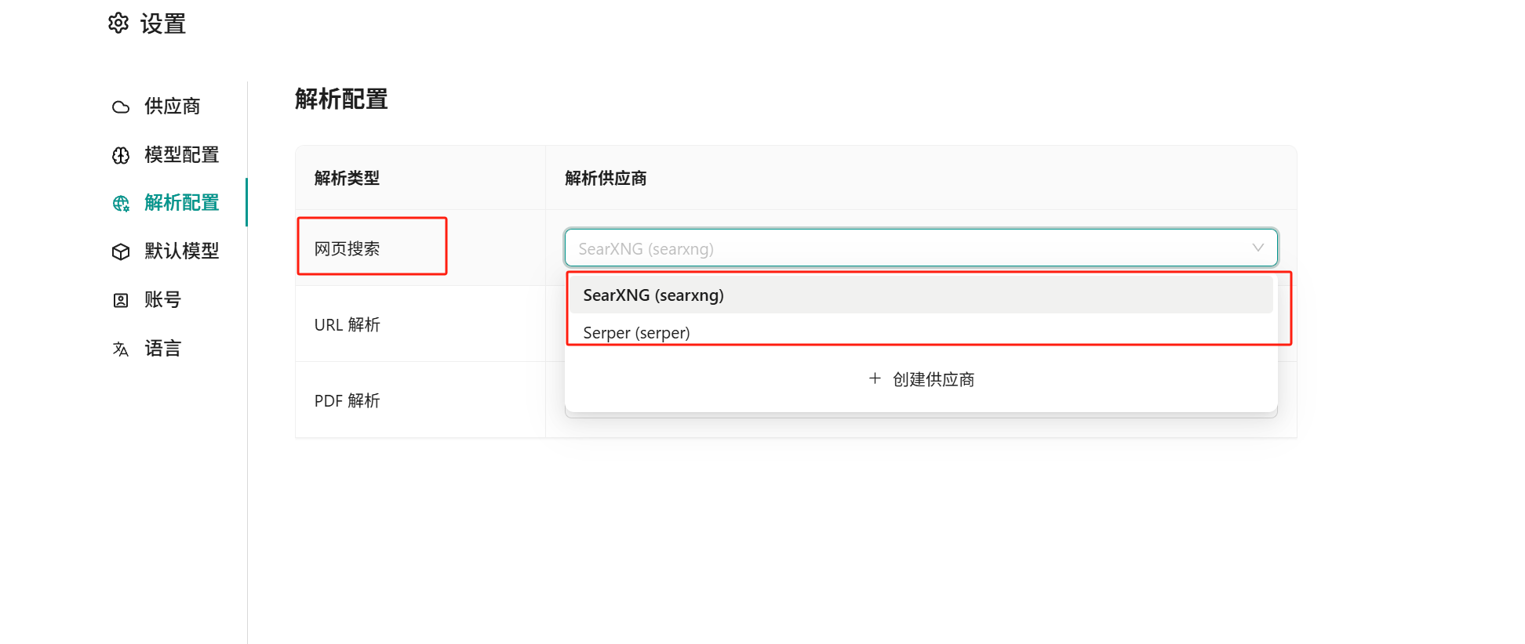The image size is (1525, 644).
Task: Click the cube icon for 默认模型
Action: (x=121, y=251)
